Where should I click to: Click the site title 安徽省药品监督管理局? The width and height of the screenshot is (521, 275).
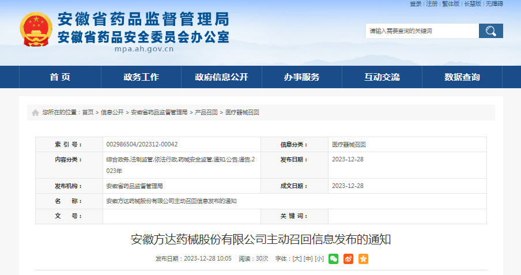pyautogui.click(x=143, y=19)
